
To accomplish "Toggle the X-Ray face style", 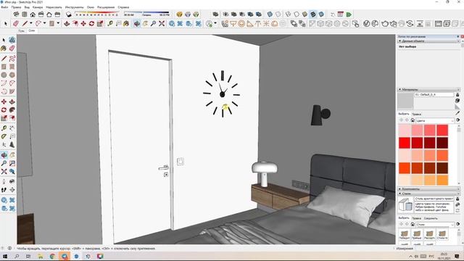I will click(x=270, y=14).
